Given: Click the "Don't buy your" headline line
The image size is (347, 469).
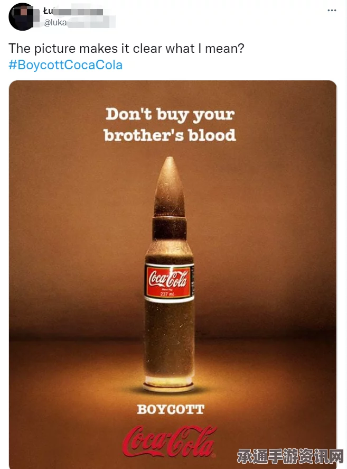Looking at the screenshot, I should [x=170, y=115].
